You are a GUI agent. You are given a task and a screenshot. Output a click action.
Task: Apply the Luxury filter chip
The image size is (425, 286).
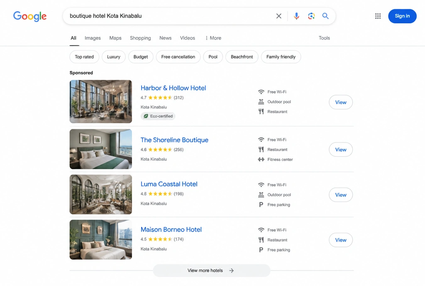click(114, 57)
